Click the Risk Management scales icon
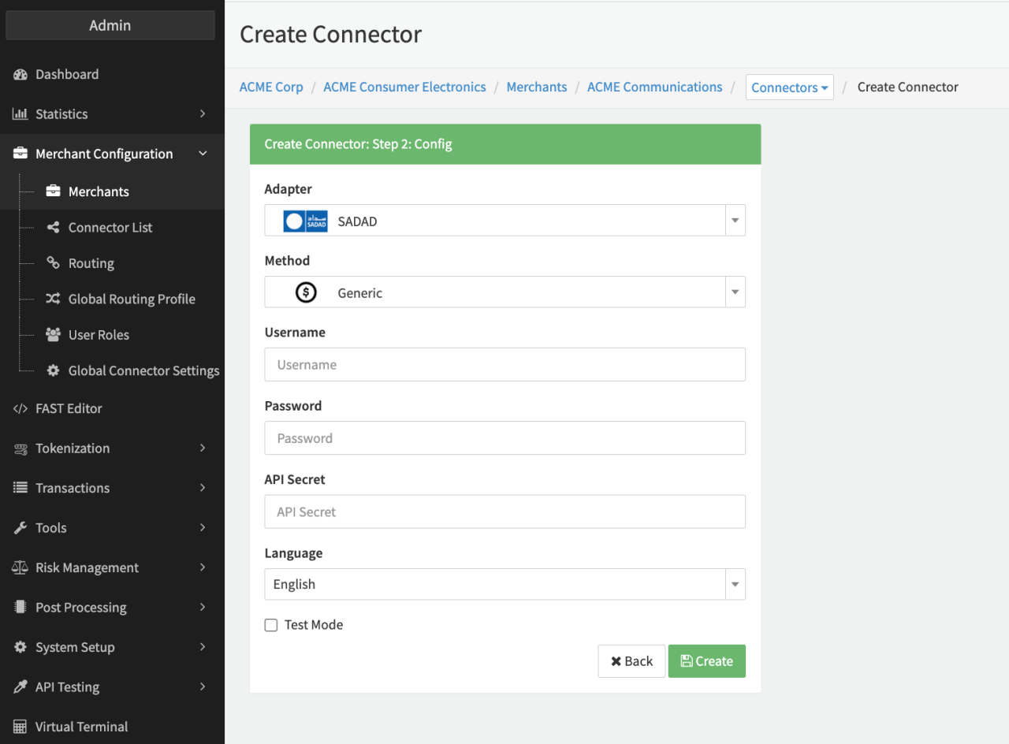The height and width of the screenshot is (744, 1009). click(x=20, y=567)
